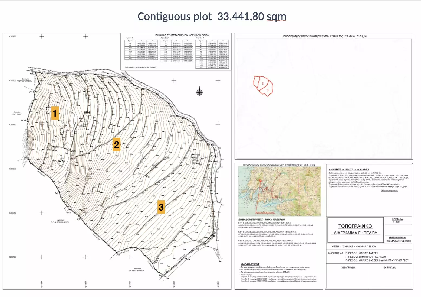The image size is (421, 297).
Task: Select yellow plot label number 1
Action: (55, 113)
